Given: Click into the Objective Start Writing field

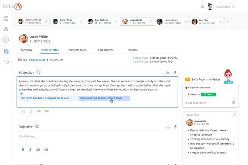Looking at the screenshot, I should click(x=98, y=137).
